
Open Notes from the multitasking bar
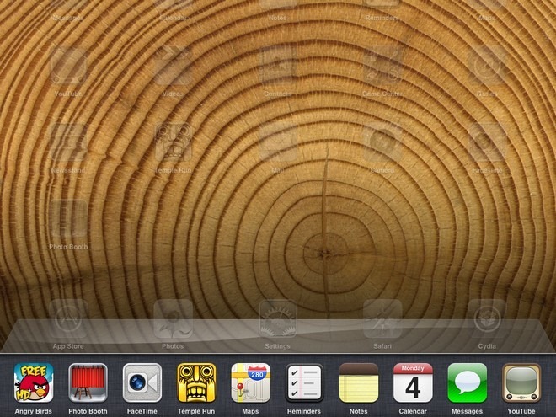[x=359, y=382]
